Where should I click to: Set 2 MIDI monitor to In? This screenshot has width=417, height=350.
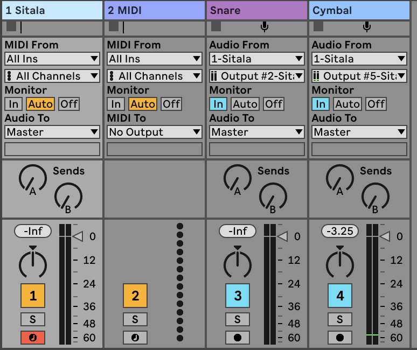tap(116, 104)
